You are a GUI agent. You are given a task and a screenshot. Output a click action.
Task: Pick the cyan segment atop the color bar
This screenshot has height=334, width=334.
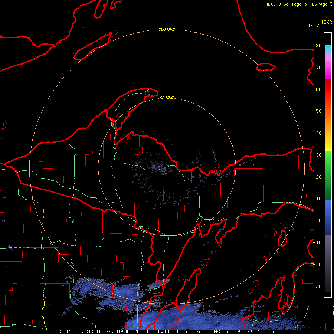[328, 49]
